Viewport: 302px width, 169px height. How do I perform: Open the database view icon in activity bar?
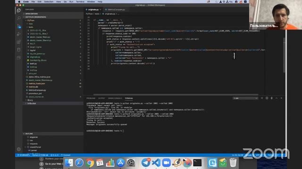click(19, 50)
